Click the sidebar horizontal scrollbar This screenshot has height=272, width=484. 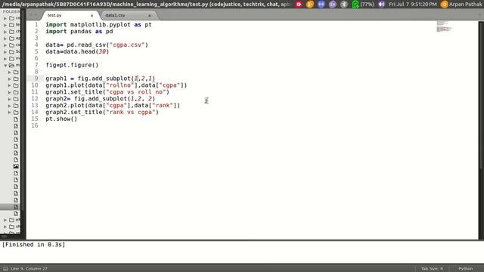[5, 236]
